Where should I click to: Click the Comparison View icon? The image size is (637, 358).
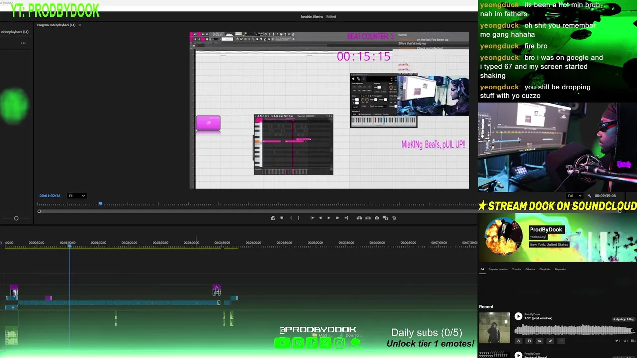(385, 218)
